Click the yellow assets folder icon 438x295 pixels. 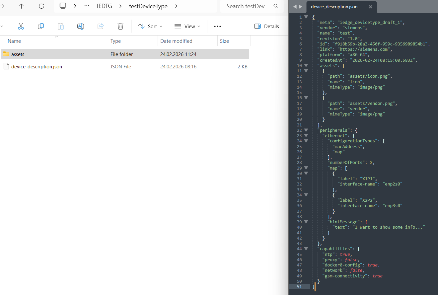[6, 54]
